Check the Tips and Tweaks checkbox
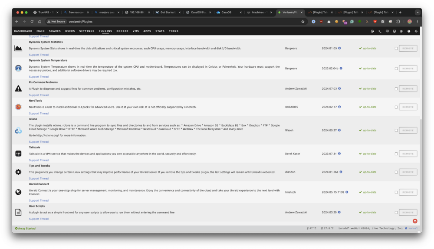This screenshot has height=249, width=434. tap(396, 172)
